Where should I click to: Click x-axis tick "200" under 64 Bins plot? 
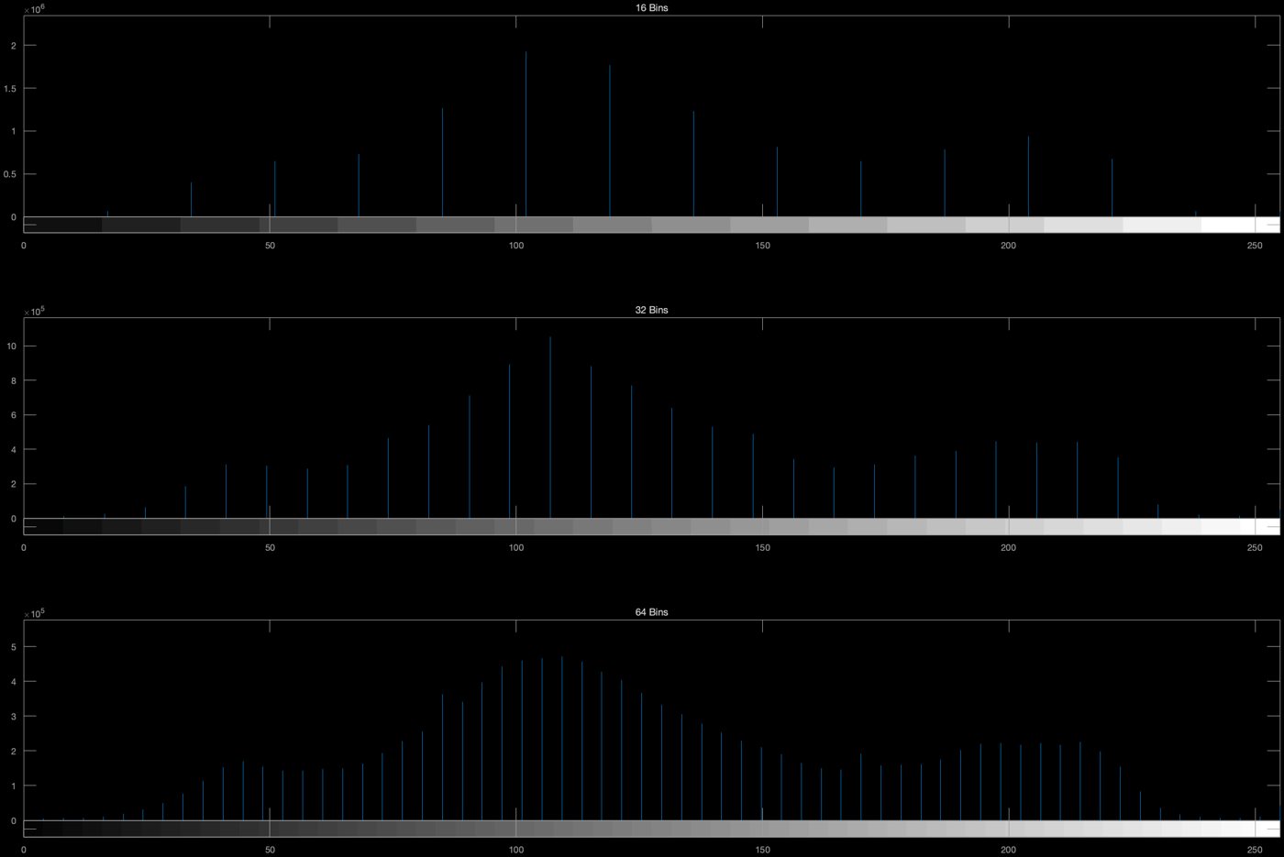pos(1009,850)
